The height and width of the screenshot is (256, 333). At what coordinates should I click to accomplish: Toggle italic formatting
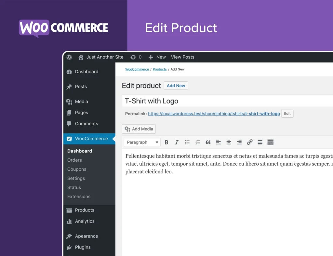177,142
